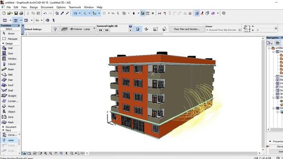Screen dimensions: 283x159
Task: Click the horizontal scrollbar under 3D view
Action: 173,153
